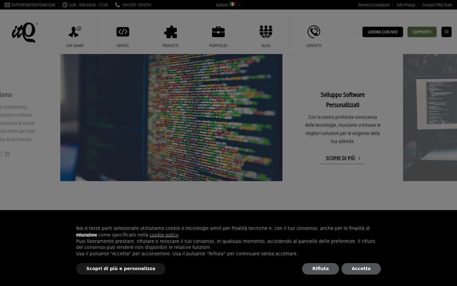Go to next carousel slide arrow
Viewport: 457px width, 286px height.
click(442, 123)
